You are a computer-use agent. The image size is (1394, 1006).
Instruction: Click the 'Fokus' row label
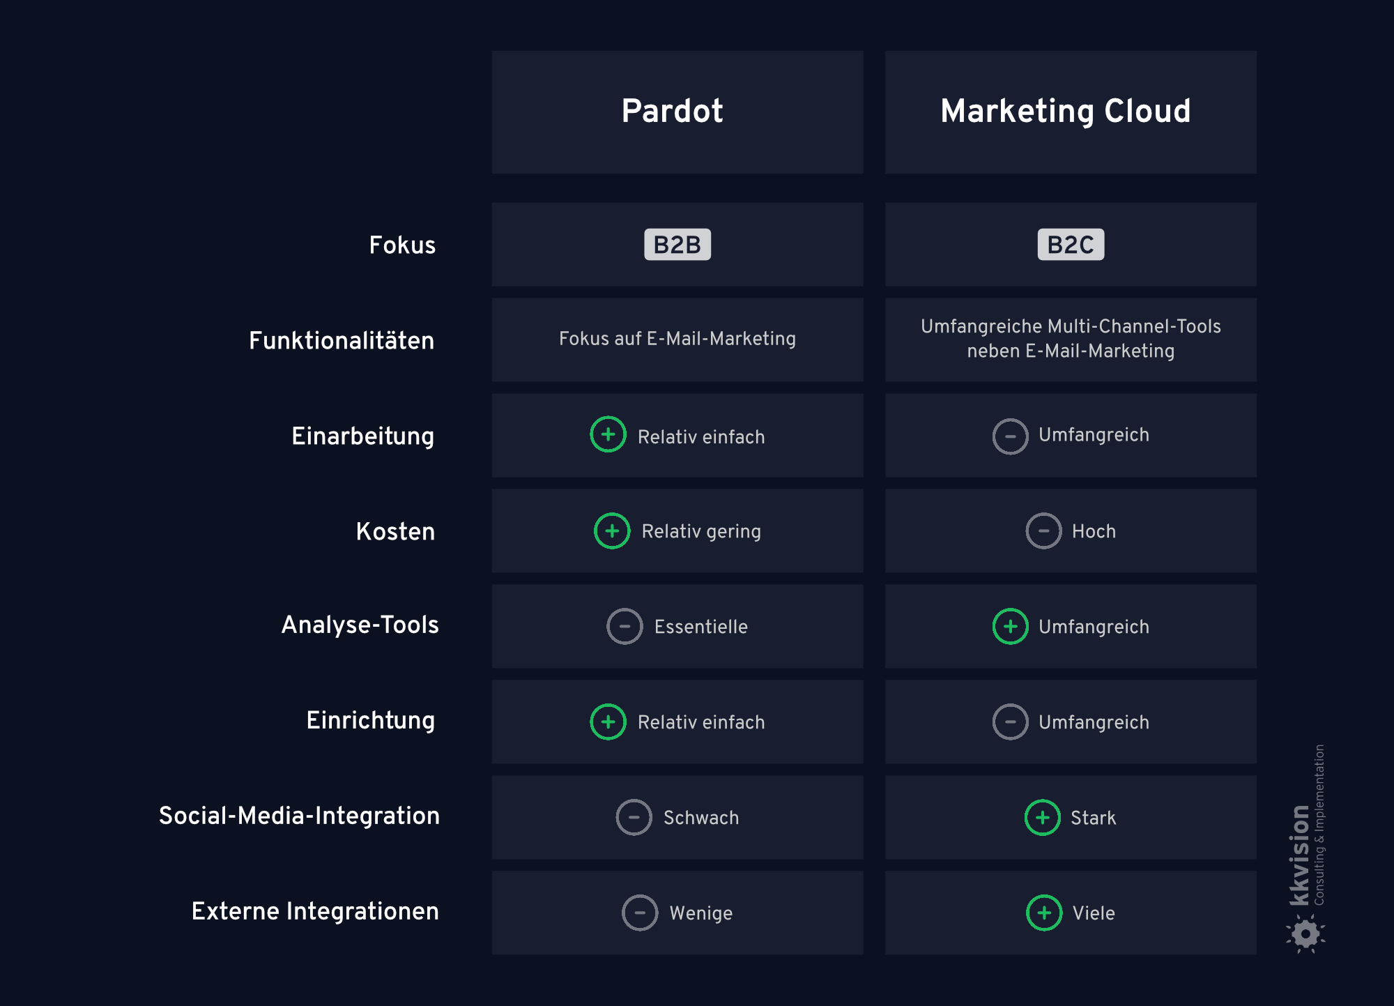click(402, 245)
